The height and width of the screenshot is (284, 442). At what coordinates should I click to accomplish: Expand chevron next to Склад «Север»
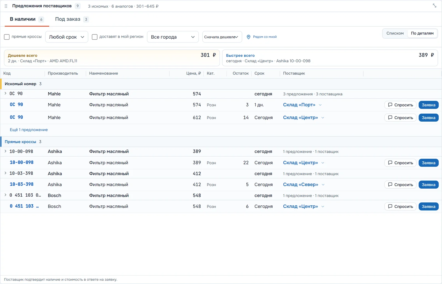point(323,185)
